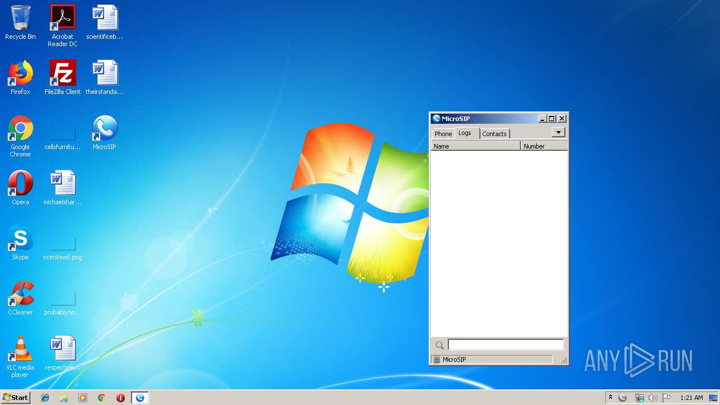Open the MicroSIP desktop shortcut
Viewport: 720px width, 405px height.
tap(105, 133)
